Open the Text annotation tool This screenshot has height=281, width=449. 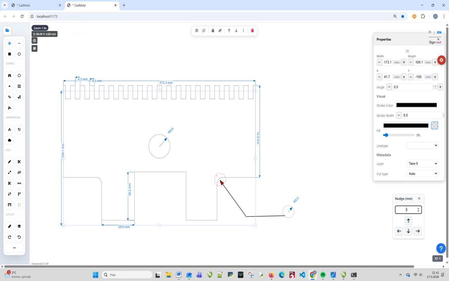(x=9, y=129)
